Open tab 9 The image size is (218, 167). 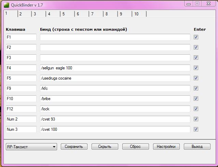coord(125,14)
